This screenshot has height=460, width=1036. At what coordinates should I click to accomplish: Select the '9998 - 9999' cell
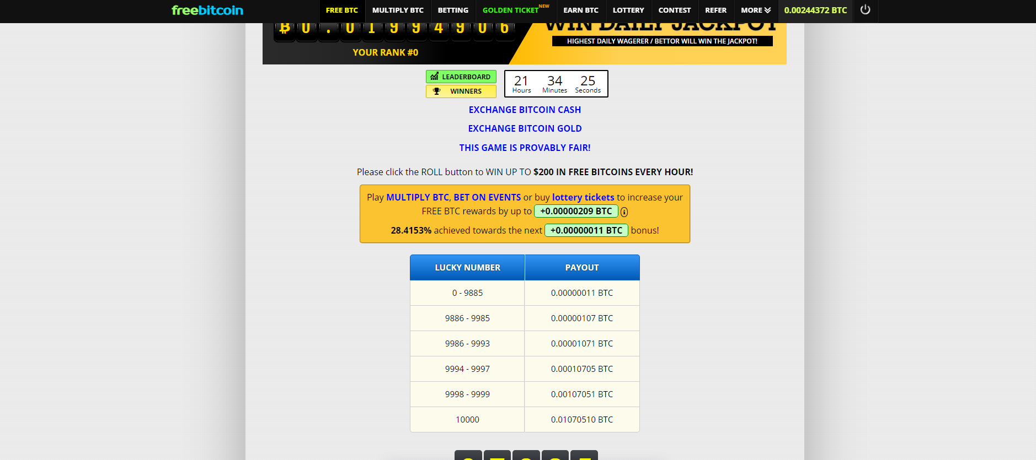point(467,394)
